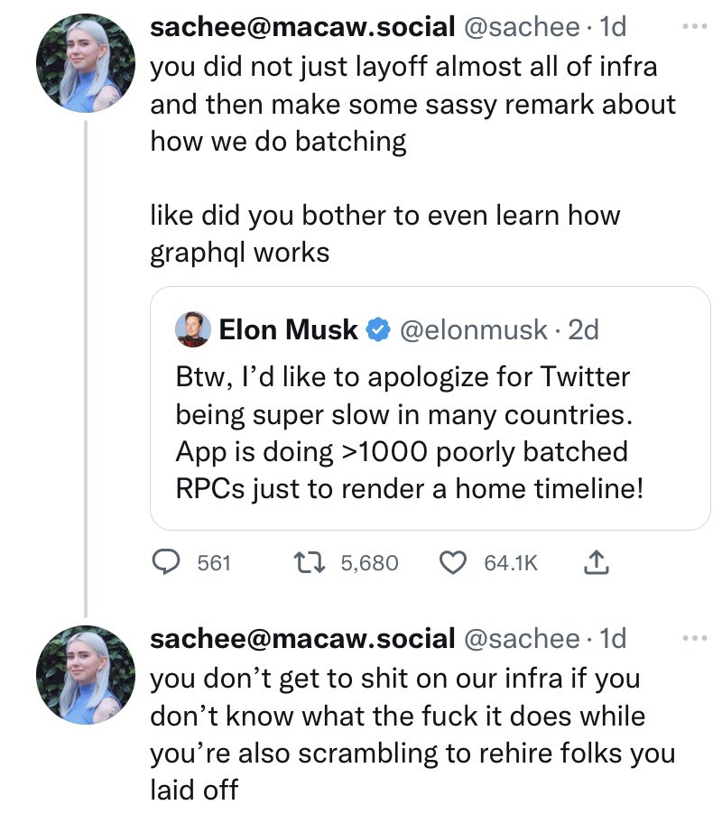Open the three-dot menu on the bottom tweet

696,639
